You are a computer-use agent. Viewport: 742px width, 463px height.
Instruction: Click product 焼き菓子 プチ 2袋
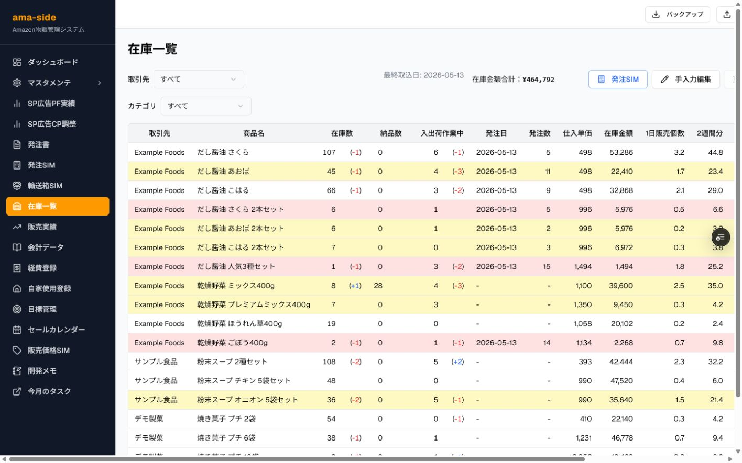(226, 419)
